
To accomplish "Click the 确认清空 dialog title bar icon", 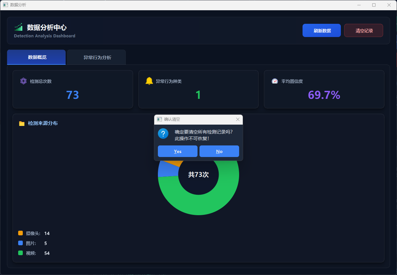I will [159, 119].
